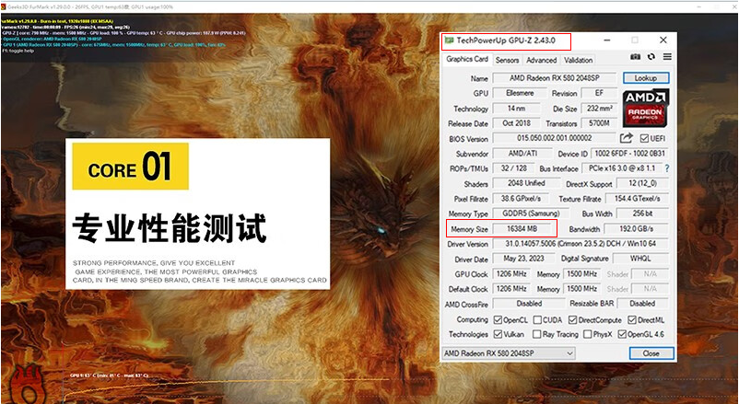Toggle the OpenCL checkbox
This screenshot has width=739, height=404.
[498, 319]
